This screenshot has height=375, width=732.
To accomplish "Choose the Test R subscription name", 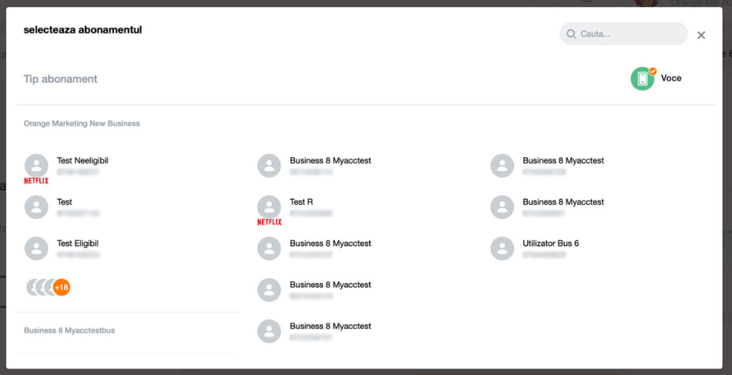I will click(x=301, y=202).
